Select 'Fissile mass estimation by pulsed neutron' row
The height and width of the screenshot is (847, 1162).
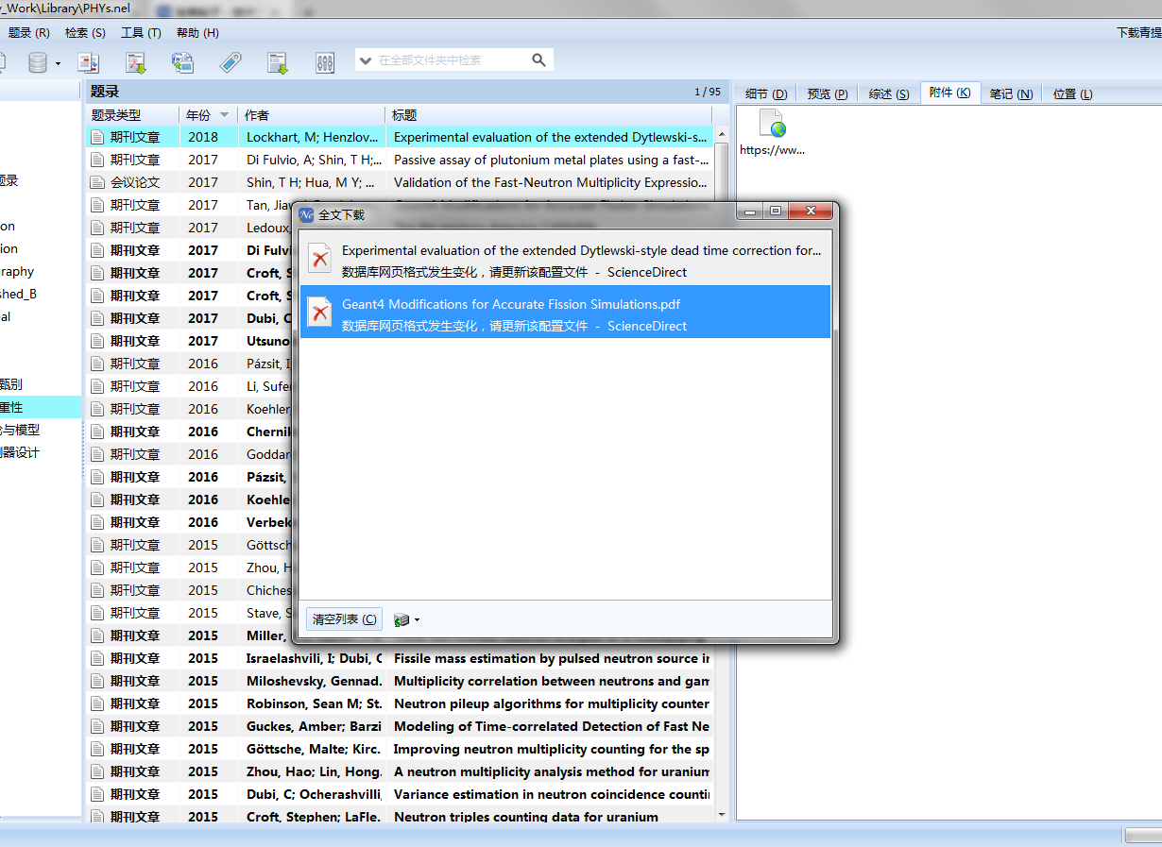click(x=400, y=658)
